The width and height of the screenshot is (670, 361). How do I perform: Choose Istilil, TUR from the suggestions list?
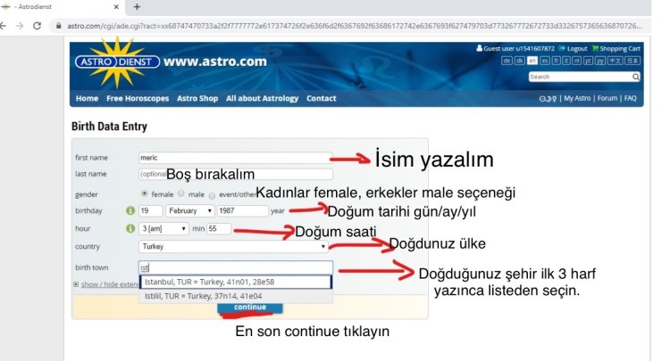(236, 296)
